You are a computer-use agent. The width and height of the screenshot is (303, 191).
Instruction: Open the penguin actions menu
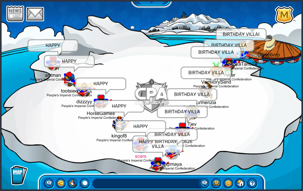tap(73, 183)
